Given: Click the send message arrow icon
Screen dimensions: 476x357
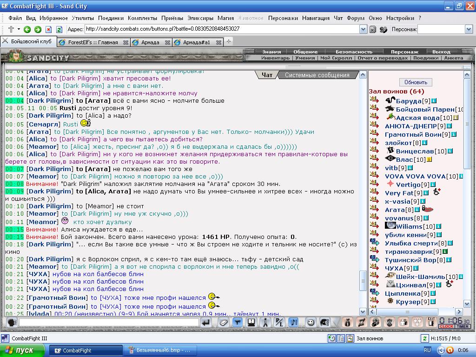Looking at the screenshot, I should [x=206, y=323].
